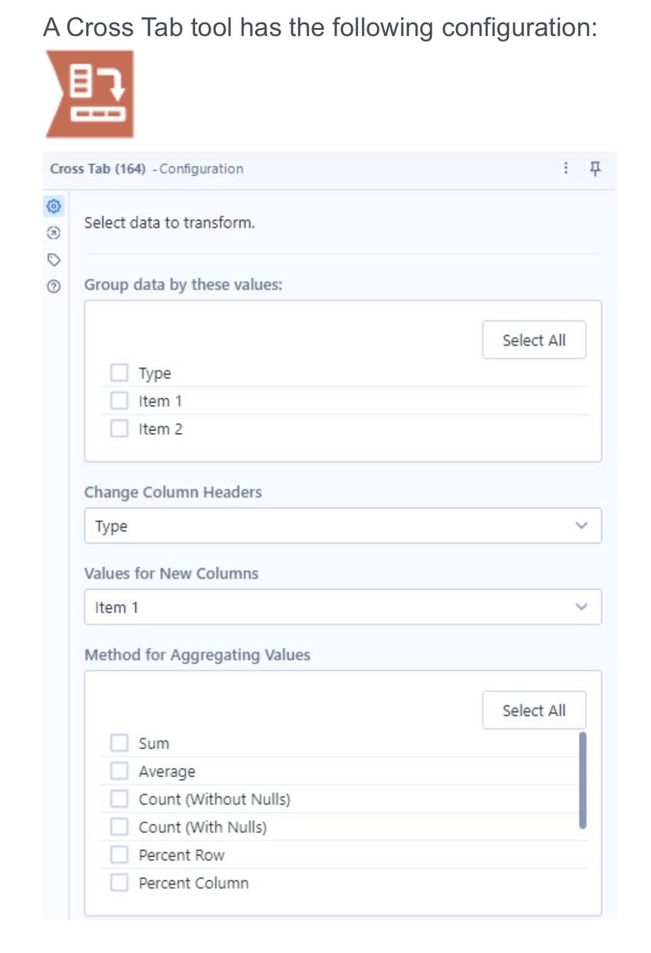Image resolution: width=651 pixels, height=953 pixels.
Task: Click the orange Cross Tab tool icon
Action: 90,94
